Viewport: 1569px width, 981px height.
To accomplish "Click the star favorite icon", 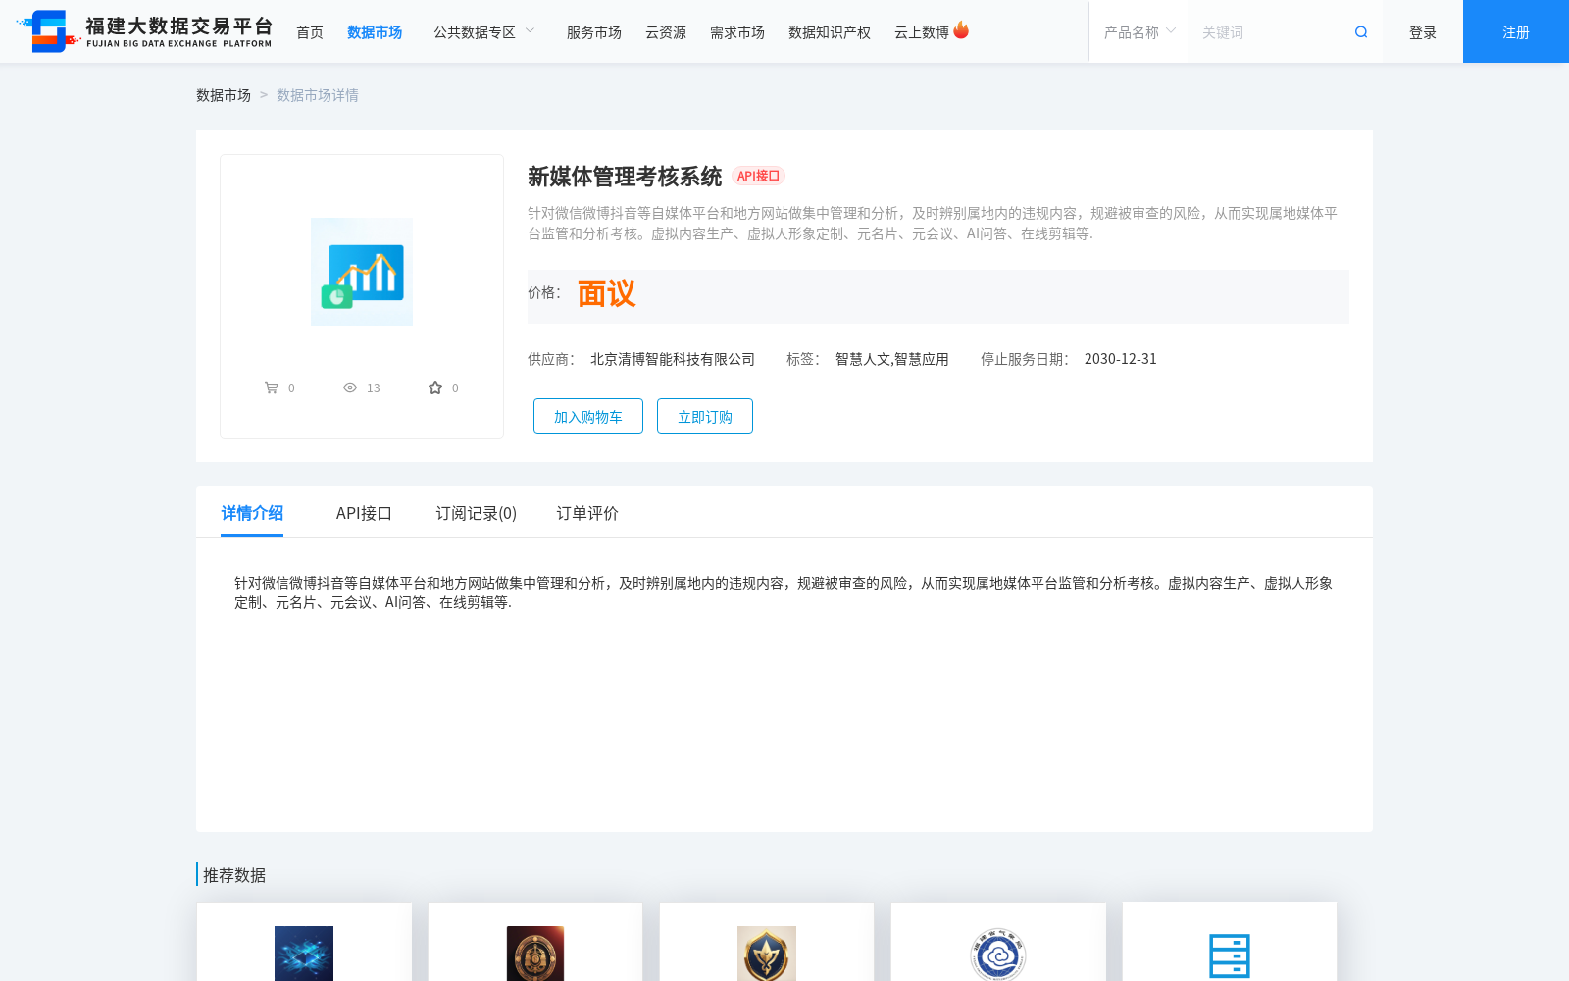I will pos(435,387).
